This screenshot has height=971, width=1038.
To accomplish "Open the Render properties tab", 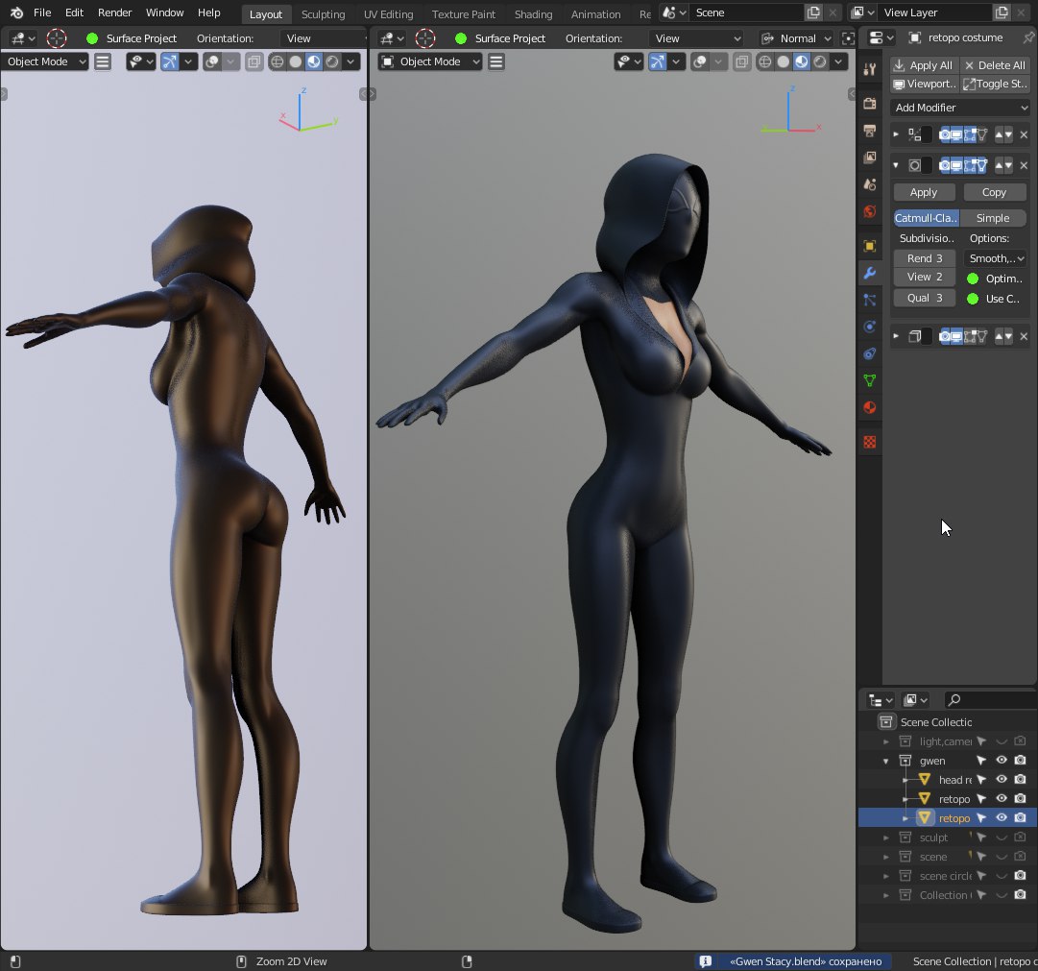I will 870,104.
